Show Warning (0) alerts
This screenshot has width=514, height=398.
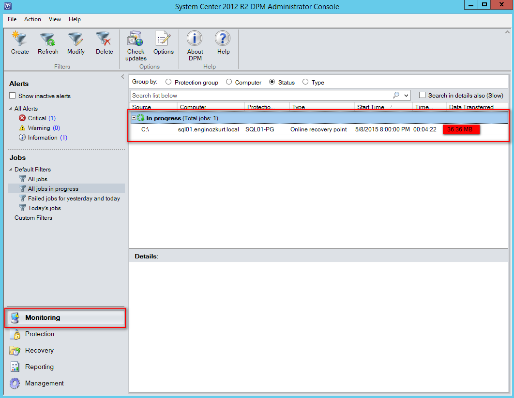click(44, 128)
